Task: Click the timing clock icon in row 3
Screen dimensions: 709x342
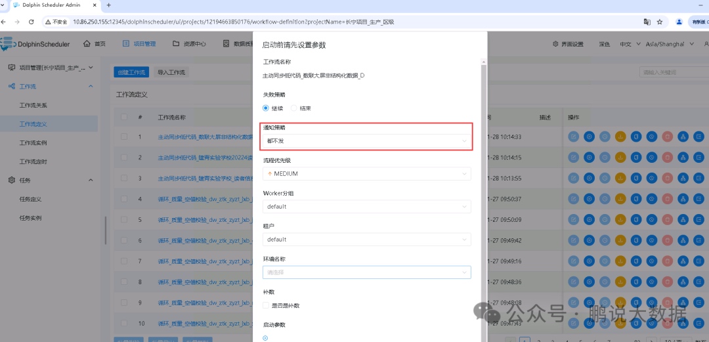Action: (605, 179)
